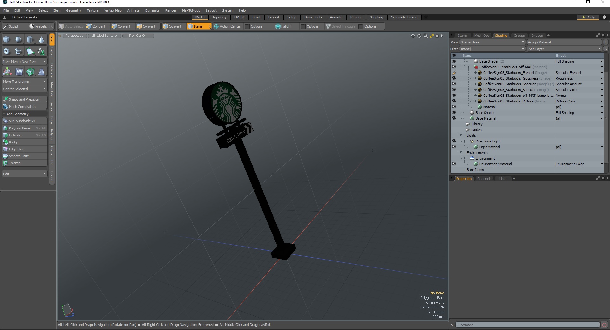
Task: Open the Shader panel gear options
Action: (603, 35)
